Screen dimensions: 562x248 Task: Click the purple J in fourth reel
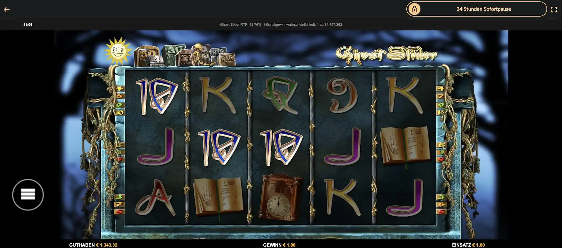tap(343, 146)
